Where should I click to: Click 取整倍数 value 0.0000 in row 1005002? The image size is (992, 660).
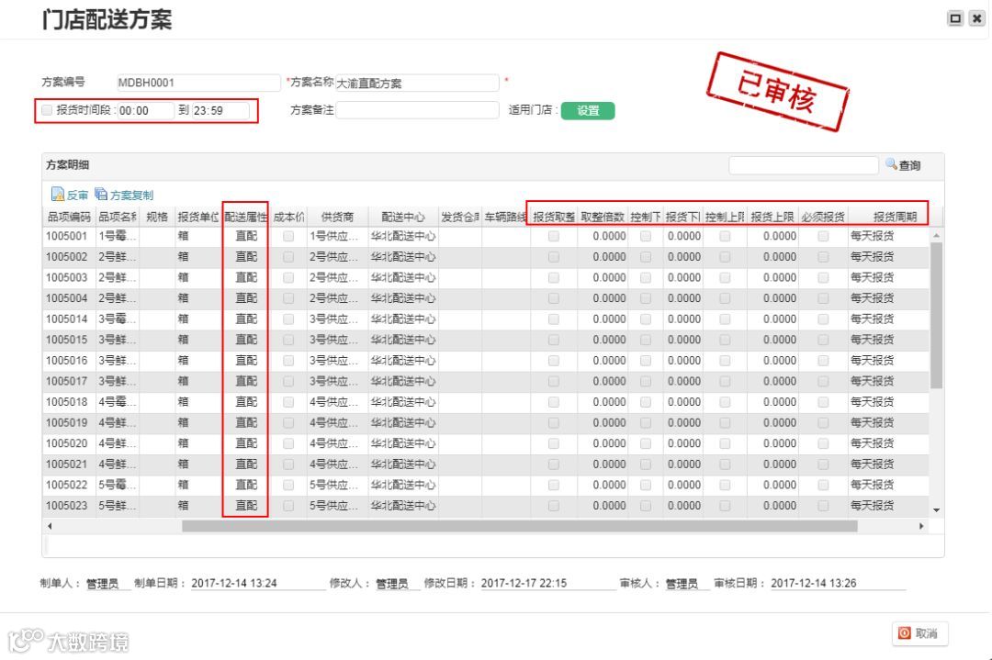click(609, 257)
